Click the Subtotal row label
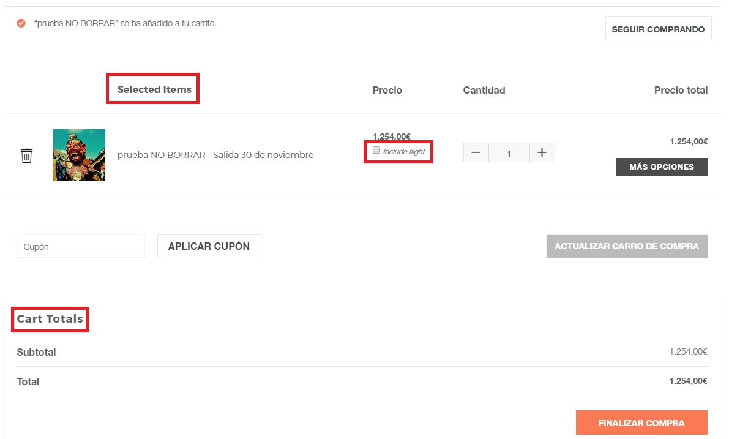 pos(36,353)
